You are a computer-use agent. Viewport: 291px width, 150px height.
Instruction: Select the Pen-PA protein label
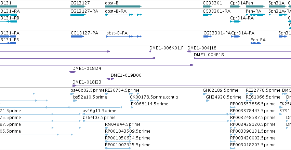(258, 40)
